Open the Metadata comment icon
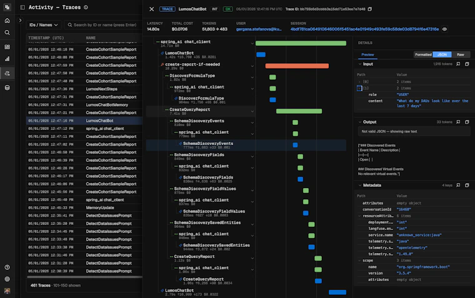 tap(458, 185)
